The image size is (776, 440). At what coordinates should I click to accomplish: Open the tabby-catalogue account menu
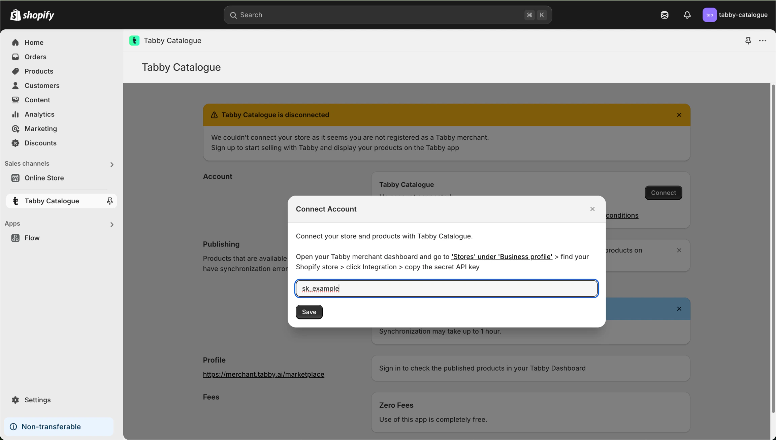[x=735, y=15]
